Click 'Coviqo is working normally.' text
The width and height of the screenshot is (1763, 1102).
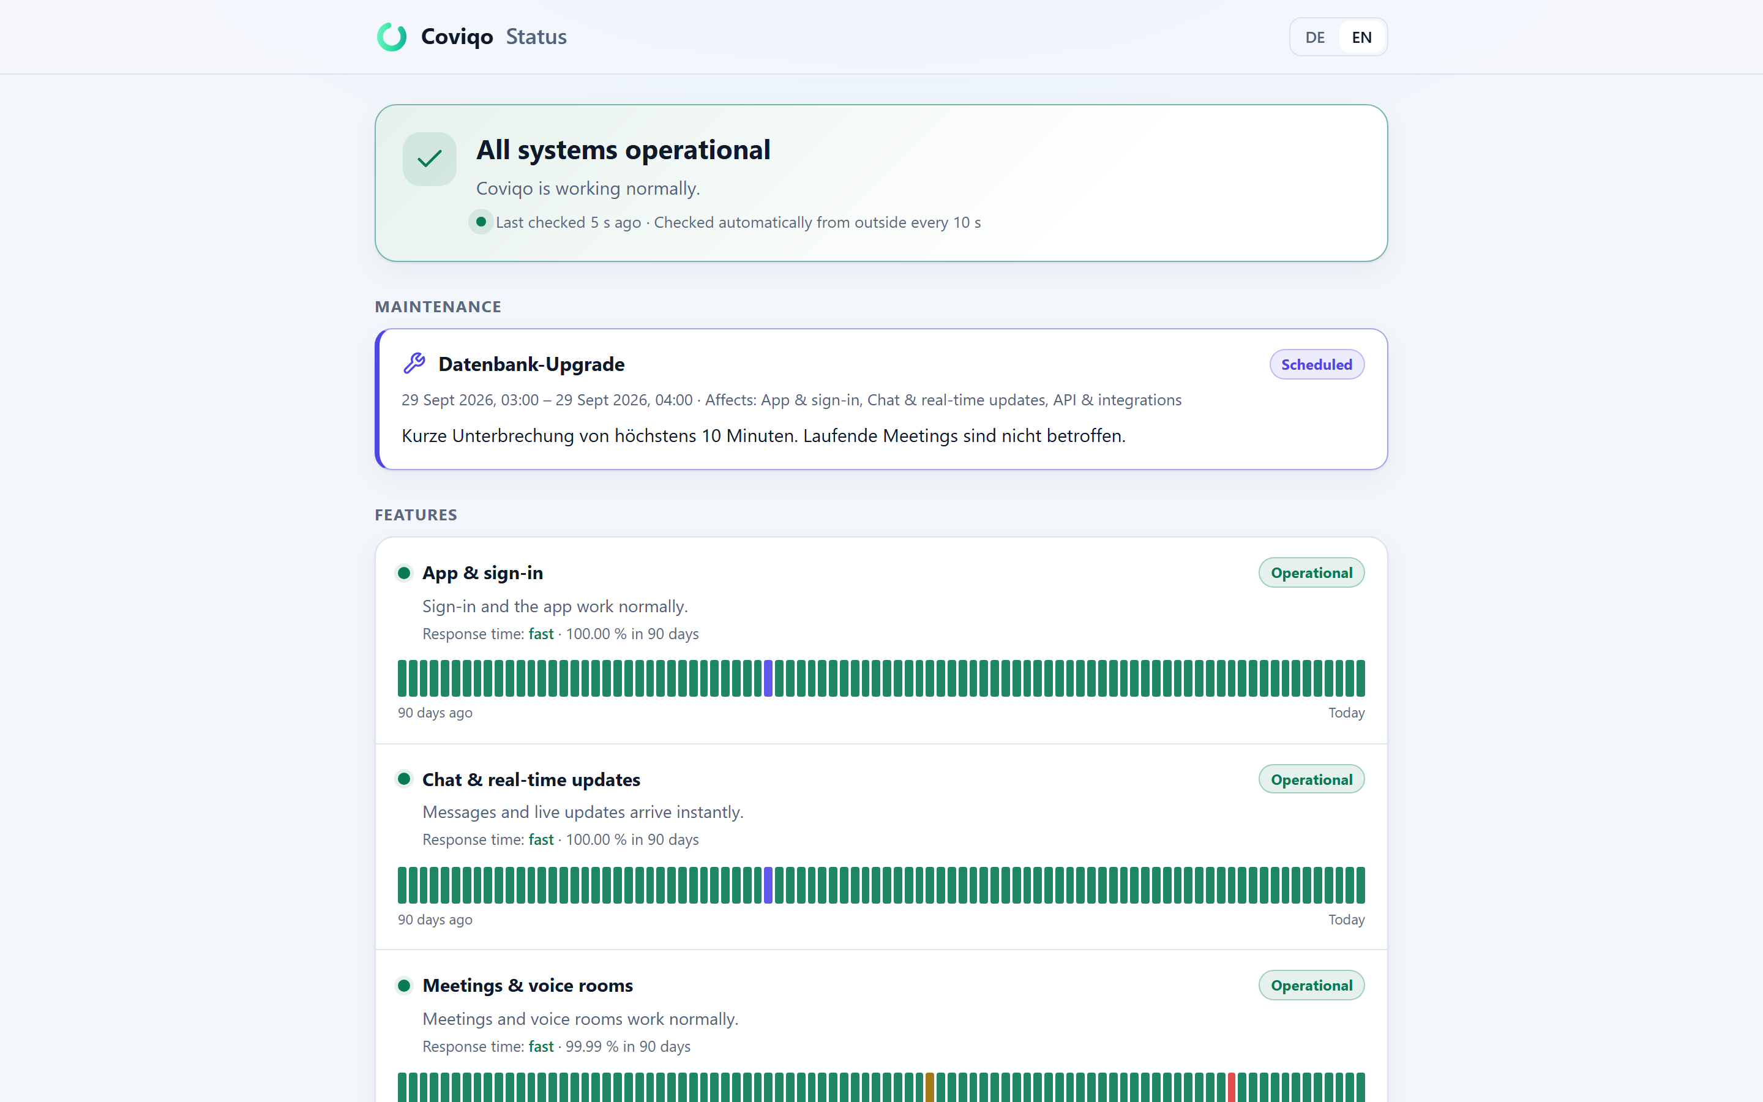tap(588, 188)
